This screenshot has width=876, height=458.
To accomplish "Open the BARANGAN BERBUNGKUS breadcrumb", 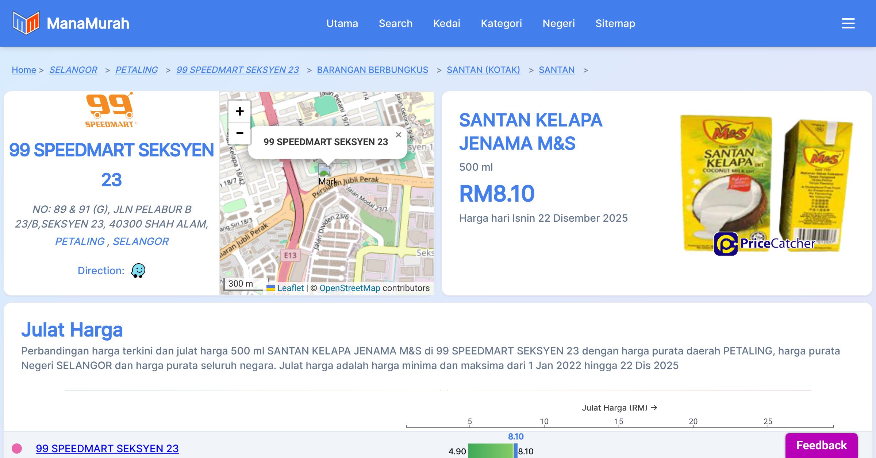I will [372, 70].
